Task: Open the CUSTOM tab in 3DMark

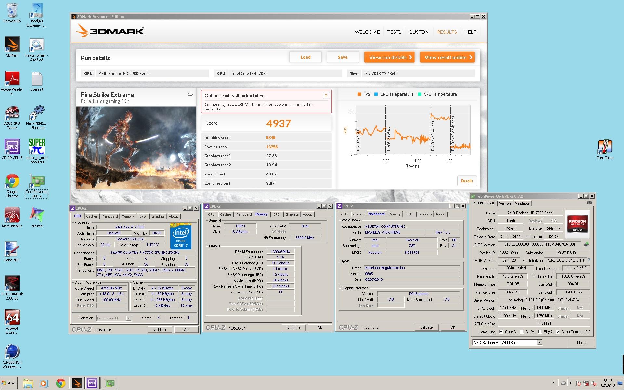Action: click(x=419, y=32)
